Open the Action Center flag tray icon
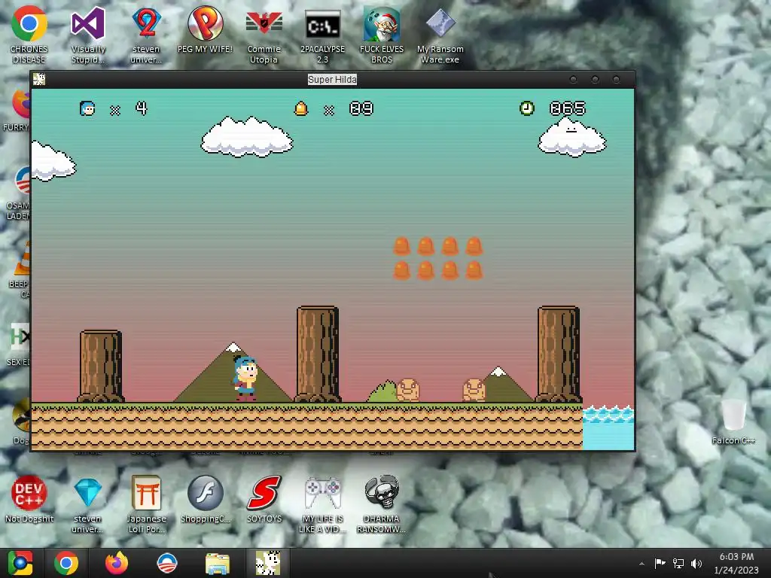 [x=660, y=563]
